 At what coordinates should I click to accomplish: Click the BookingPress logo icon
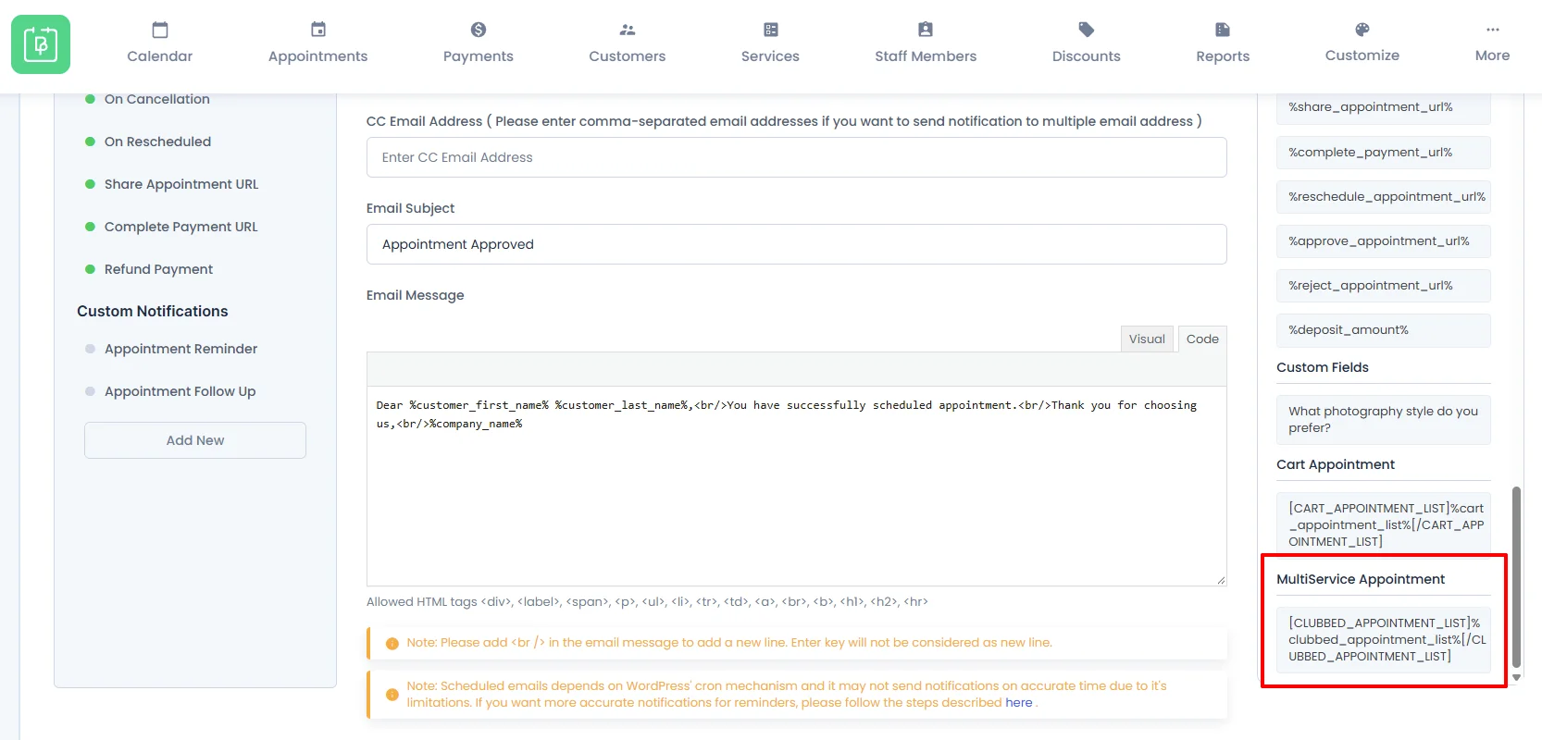[x=41, y=44]
